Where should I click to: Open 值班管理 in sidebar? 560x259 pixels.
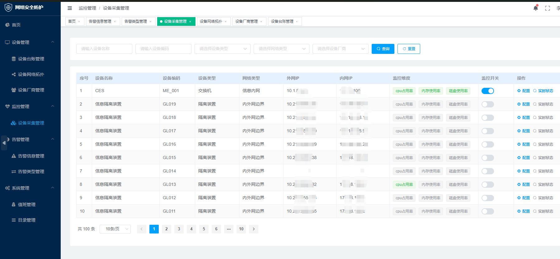pyautogui.click(x=30, y=205)
